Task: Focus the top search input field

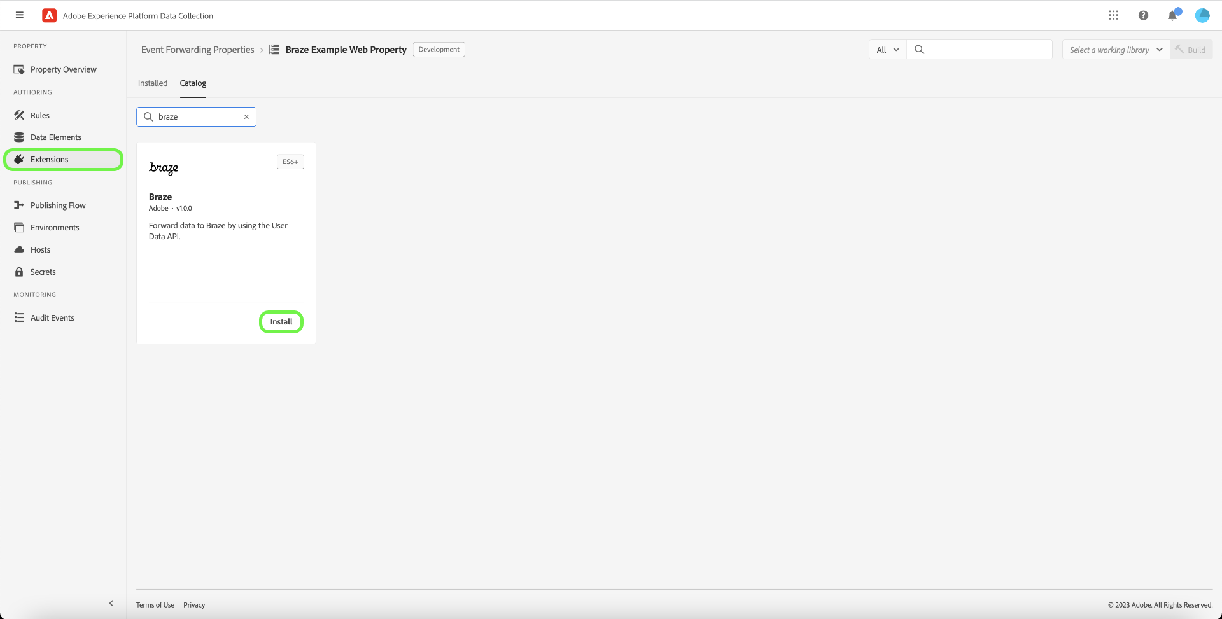Action: click(x=980, y=50)
